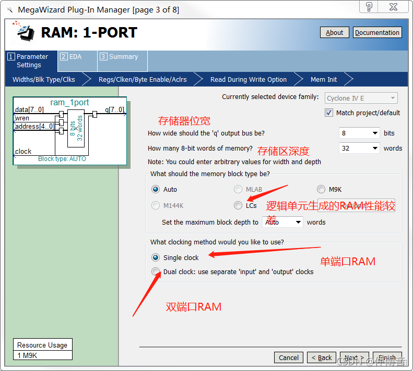Select LCs memory block type
The width and height of the screenshot is (413, 371).
point(238,205)
